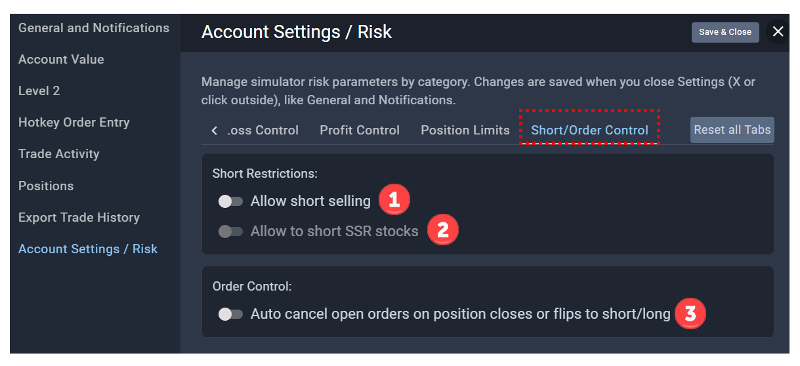Select Hotkey Order Entry in sidebar
This screenshot has height=366, width=800.
pyautogui.click(x=74, y=123)
